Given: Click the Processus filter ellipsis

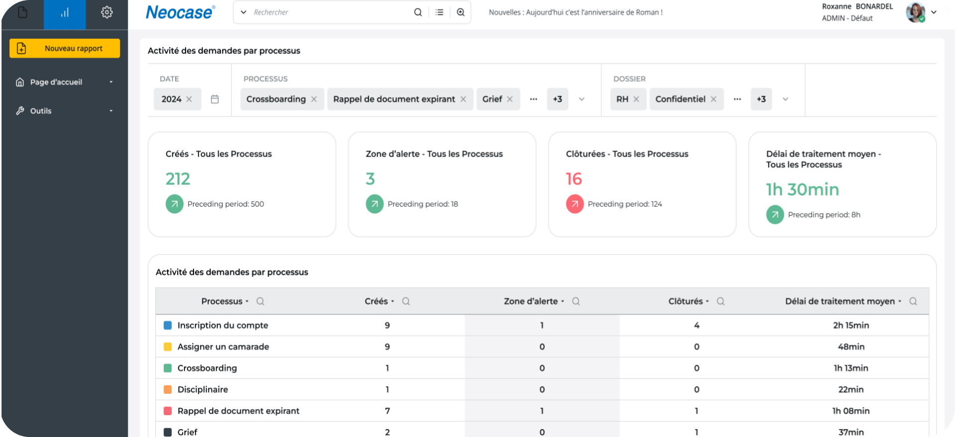Looking at the screenshot, I should click(x=534, y=100).
